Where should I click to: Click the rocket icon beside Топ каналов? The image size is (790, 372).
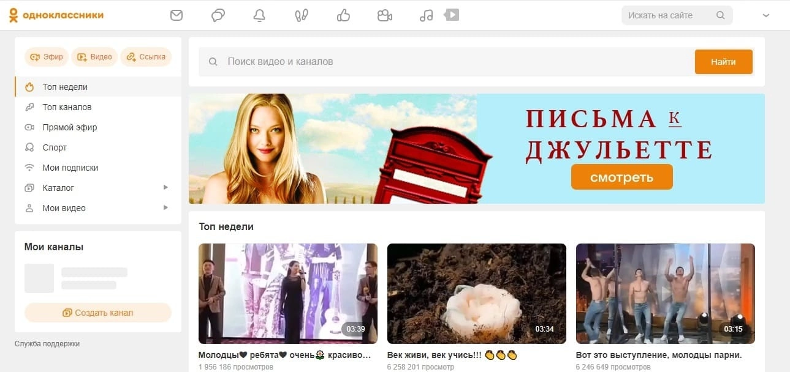tap(29, 107)
